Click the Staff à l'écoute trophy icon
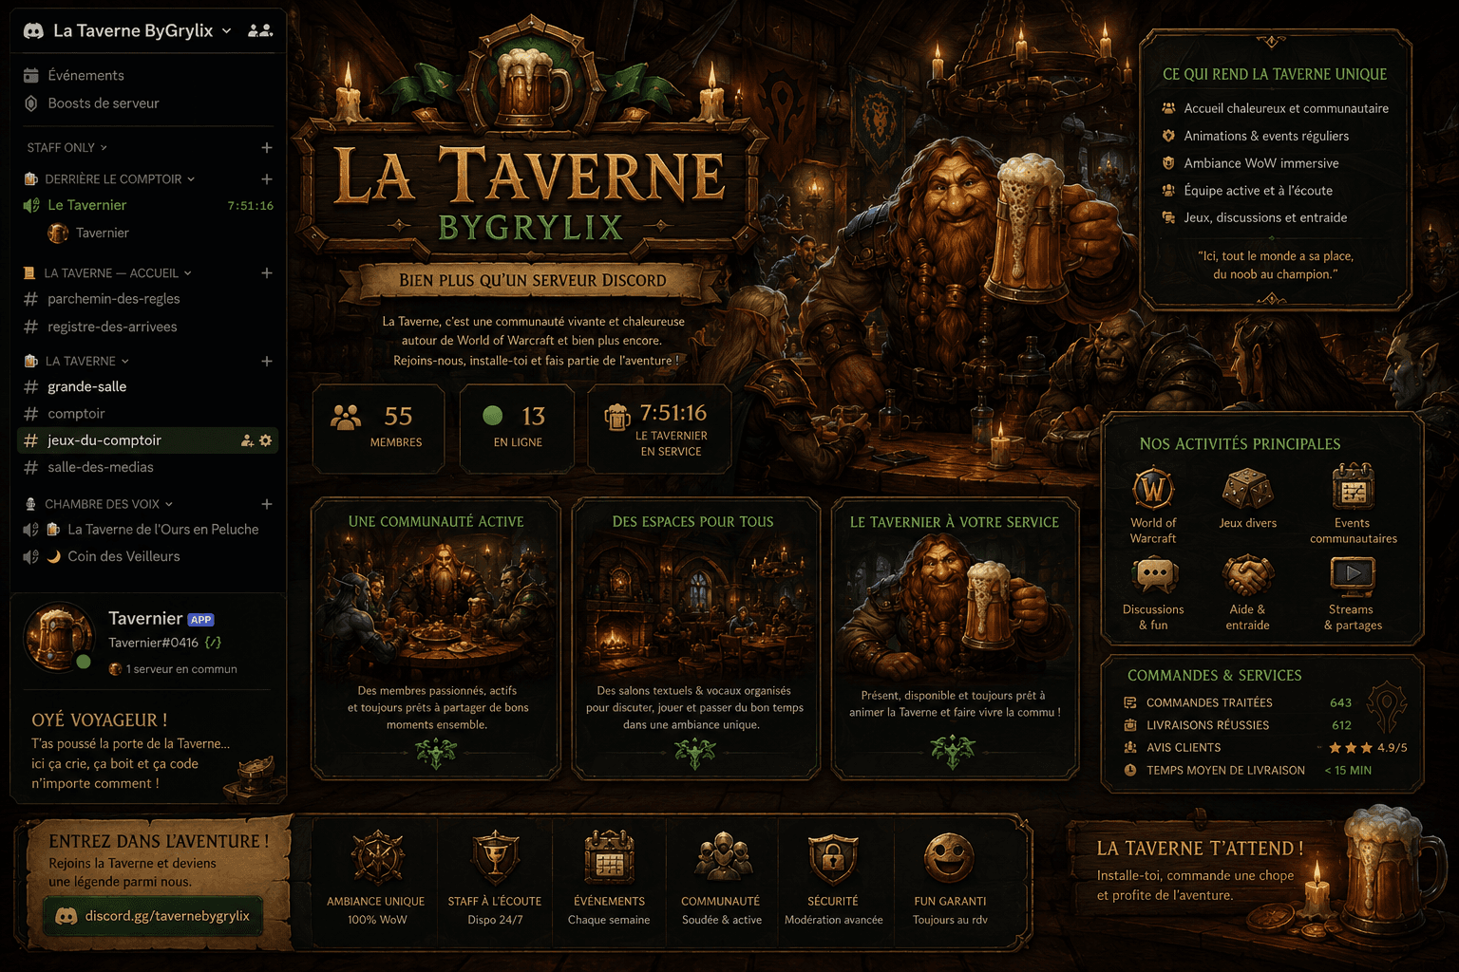The height and width of the screenshot is (972, 1459). (495, 857)
